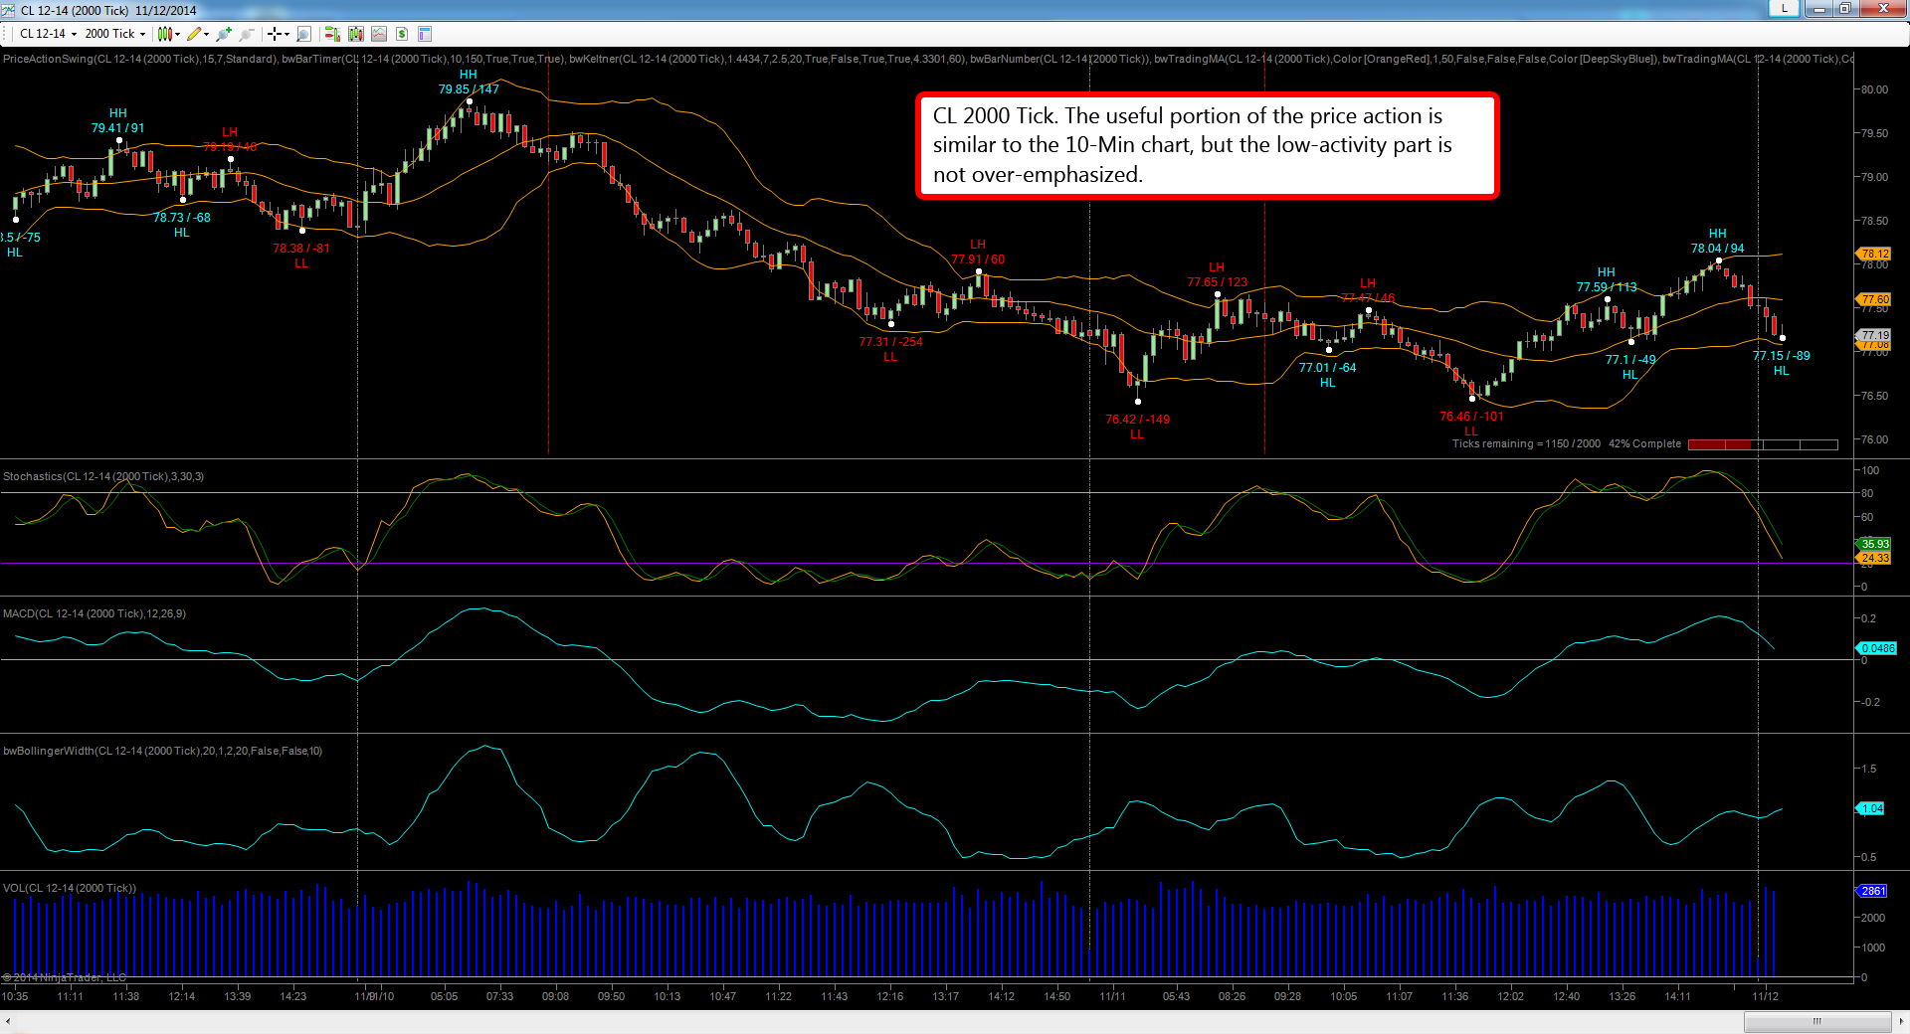Select the MACD indicator label
The height and width of the screenshot is (1034, 1910).
95,614
